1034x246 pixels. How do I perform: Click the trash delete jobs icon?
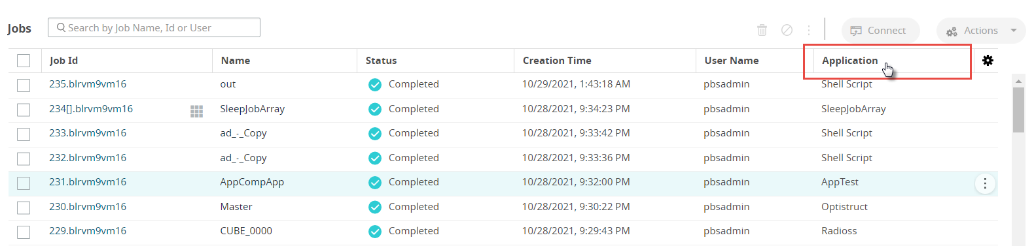click(x=762, y=30)
